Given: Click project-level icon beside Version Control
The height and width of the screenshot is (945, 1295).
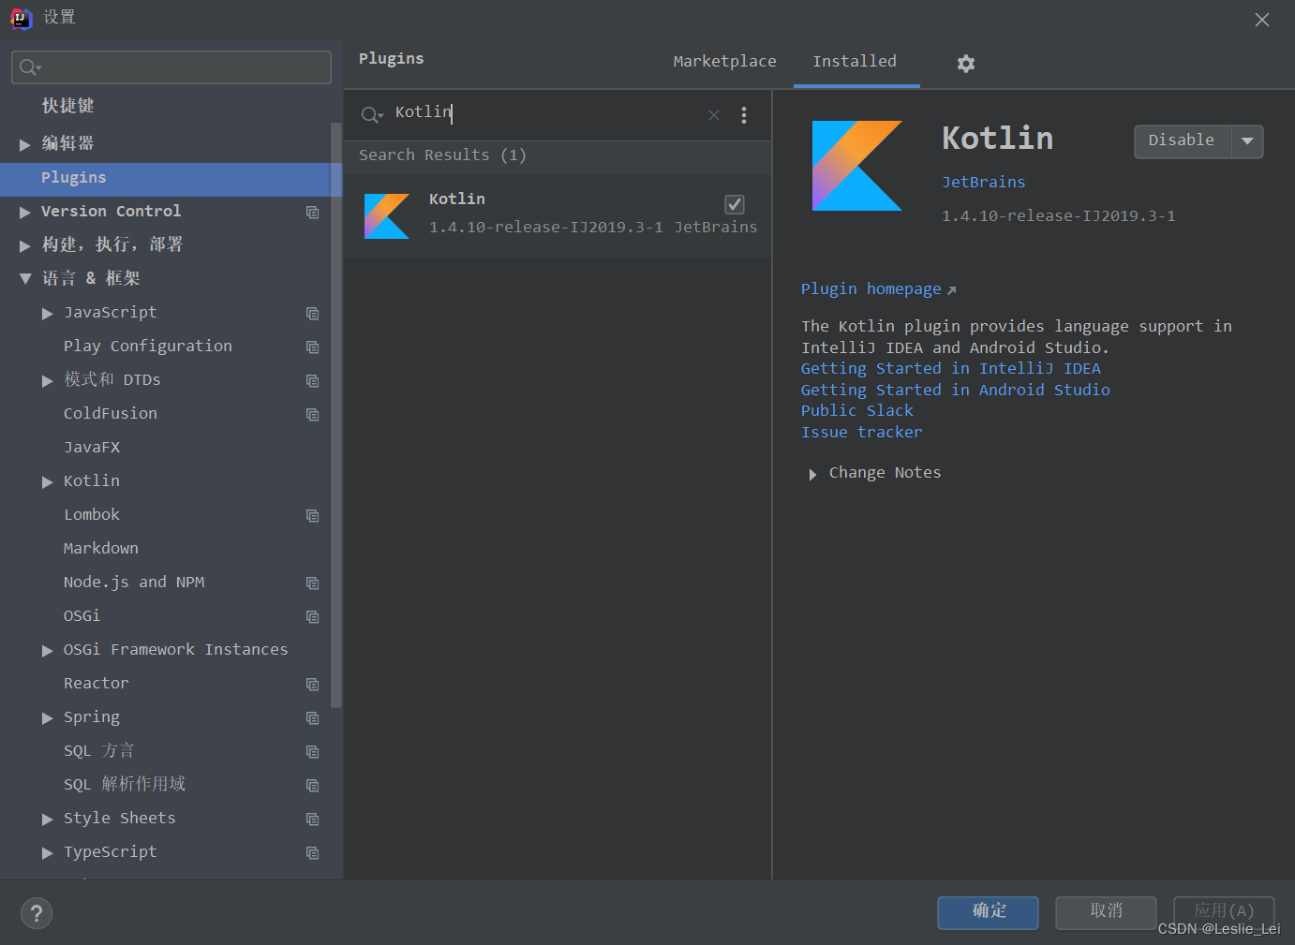Looking at the screenshot, I should tap(313, 212).
